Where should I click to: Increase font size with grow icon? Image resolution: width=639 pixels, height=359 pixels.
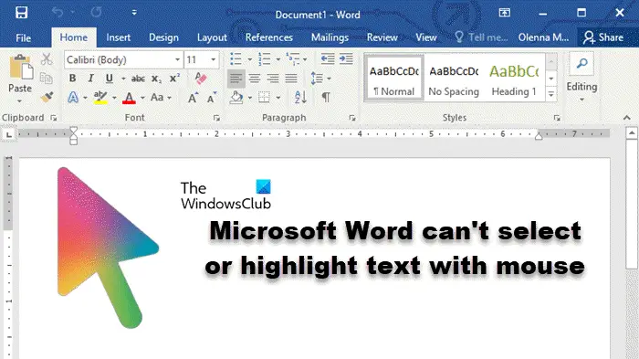(193, 98)
